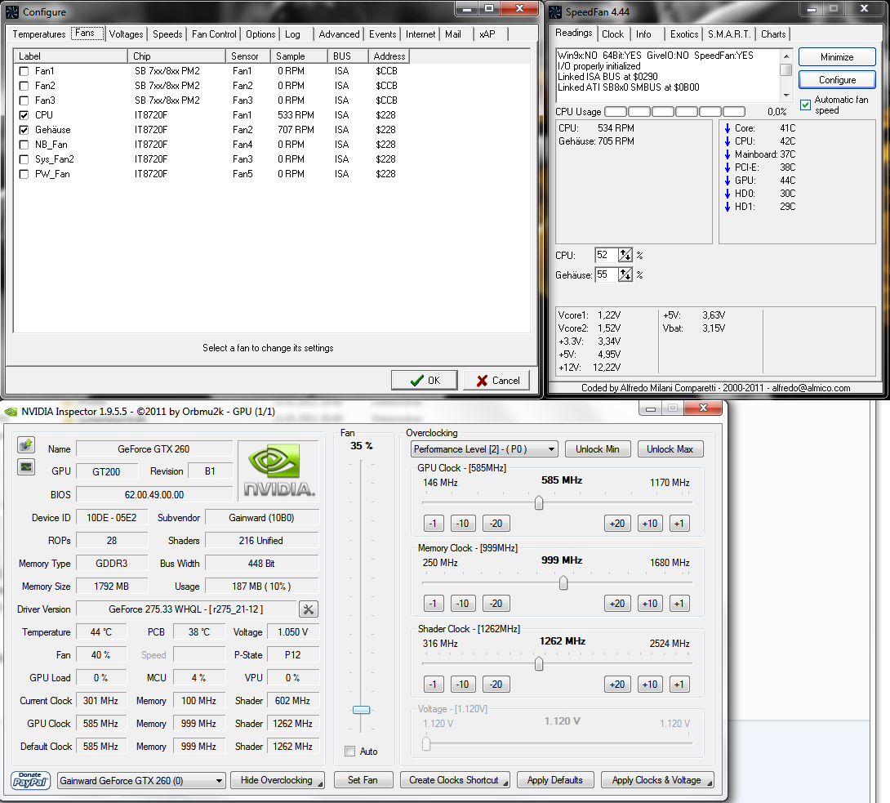The height and width of the screenshot is (803, 890).
Task: Click the GPU Clock slider handle
Action: pos(539,503)
